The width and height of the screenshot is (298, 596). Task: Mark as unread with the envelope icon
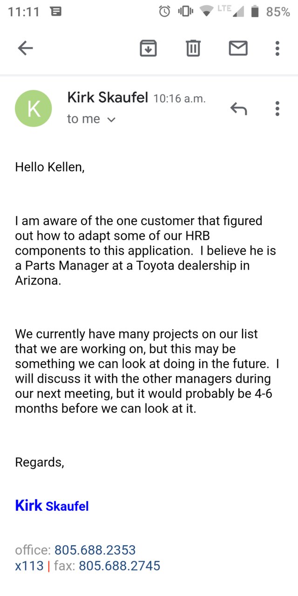pyautogui.click(x=238, y=48)
